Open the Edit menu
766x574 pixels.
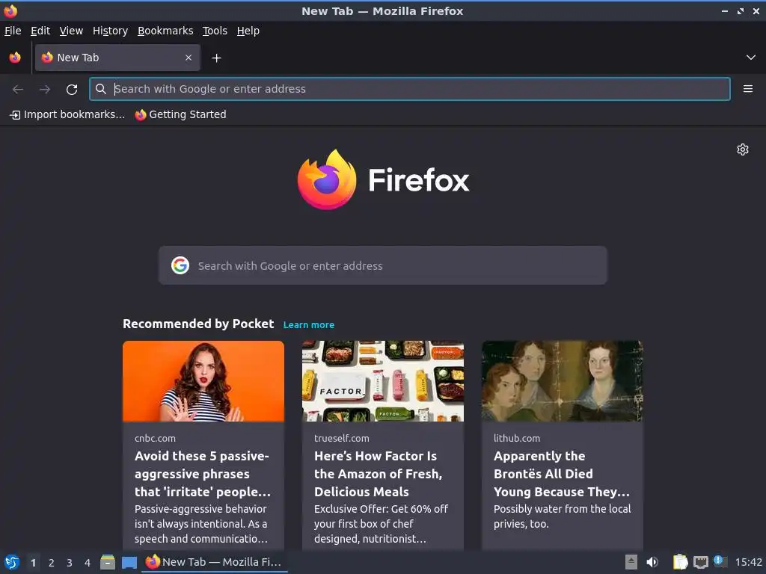coord(40,31)
